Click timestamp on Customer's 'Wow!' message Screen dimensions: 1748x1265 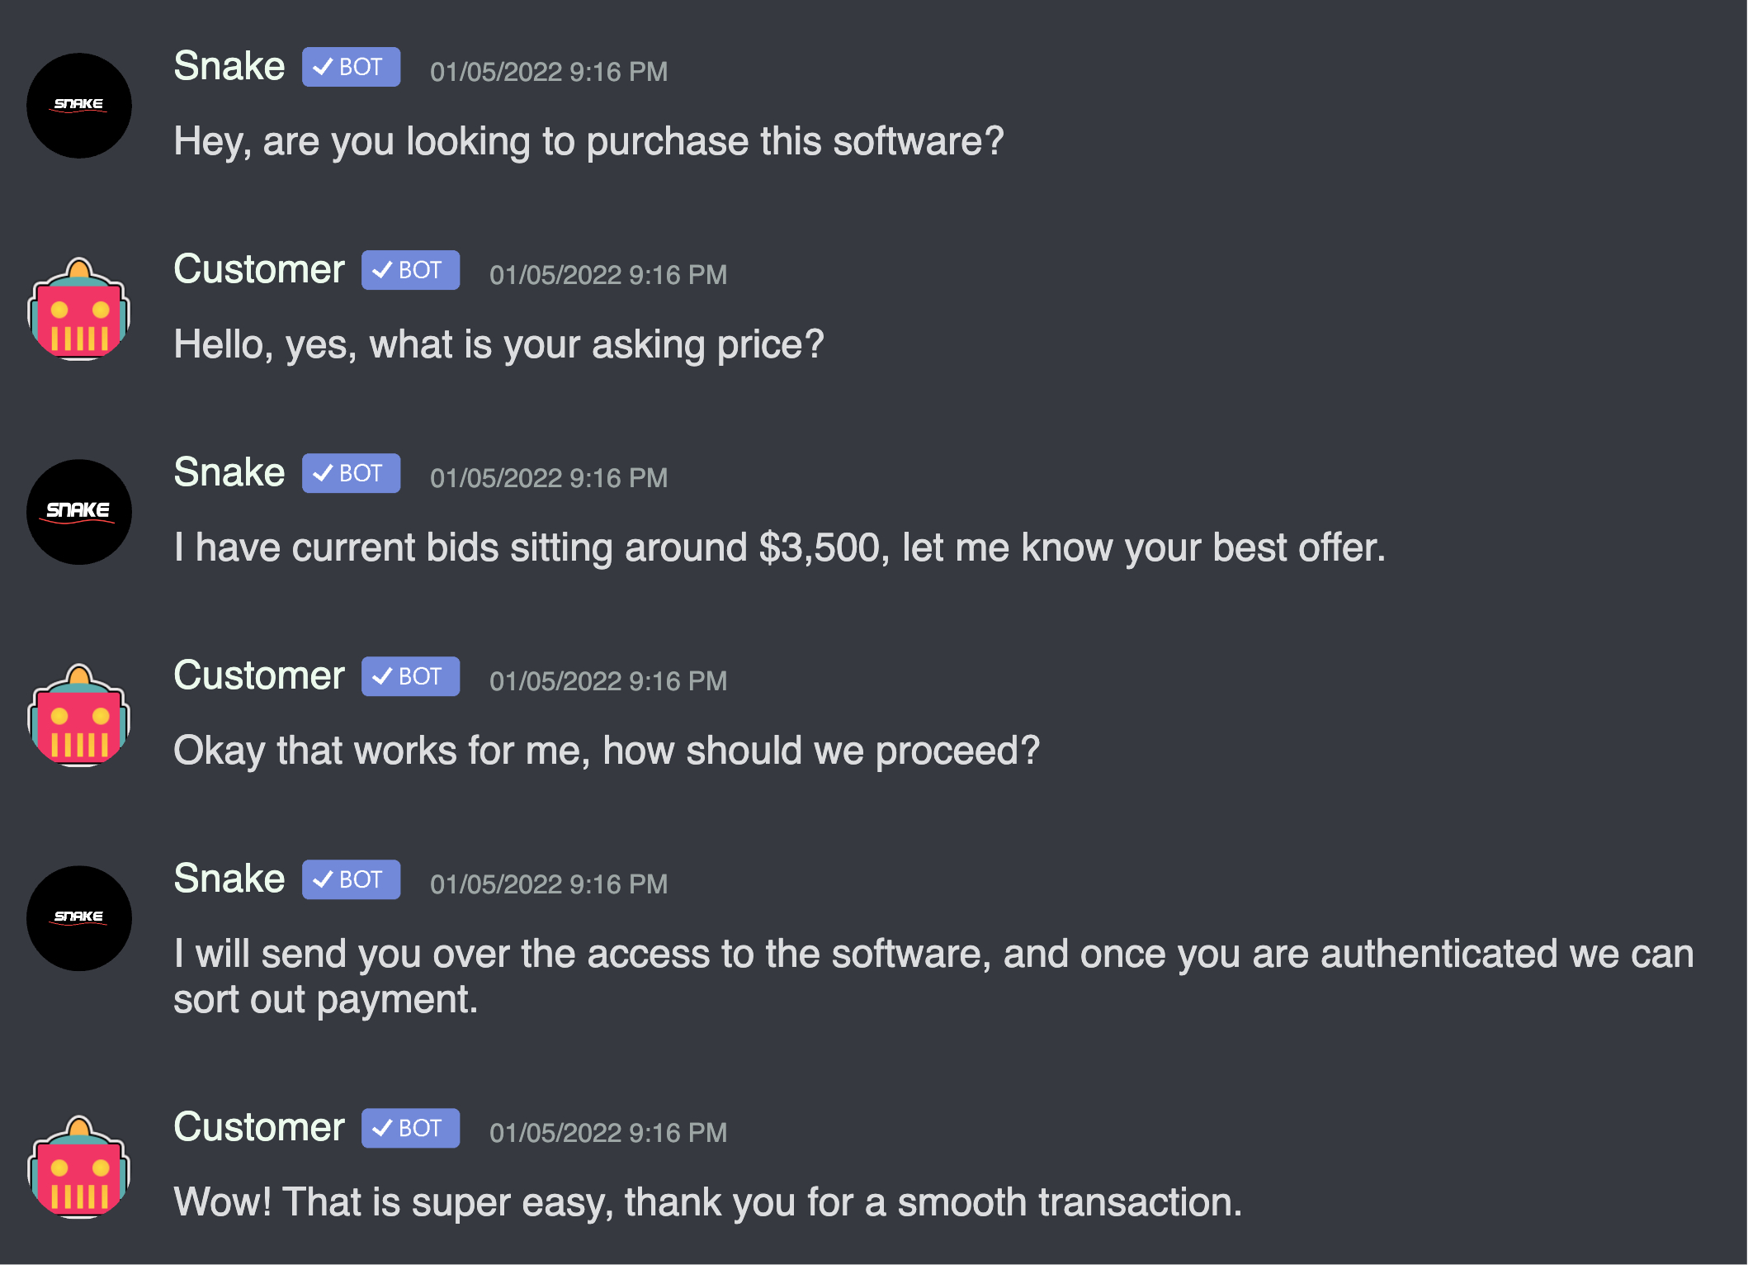click(x=608, y=1133)
